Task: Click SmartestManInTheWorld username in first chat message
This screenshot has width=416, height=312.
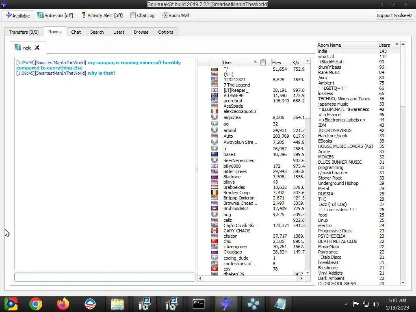Action: 61,63
